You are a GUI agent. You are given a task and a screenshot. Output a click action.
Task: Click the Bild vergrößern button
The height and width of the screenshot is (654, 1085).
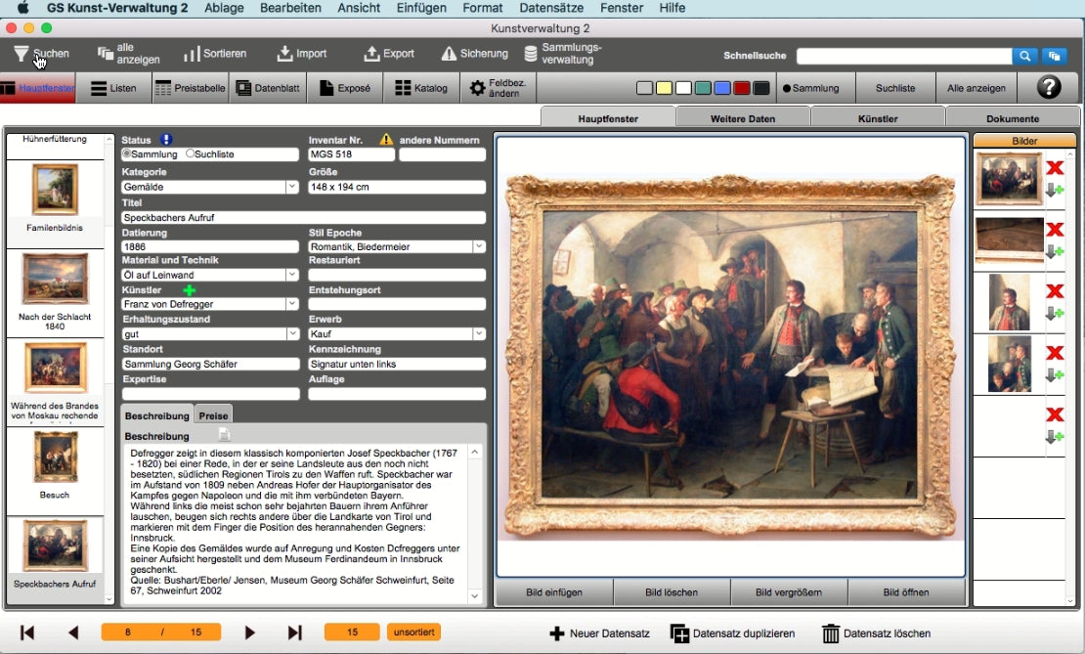pos(789,592)
